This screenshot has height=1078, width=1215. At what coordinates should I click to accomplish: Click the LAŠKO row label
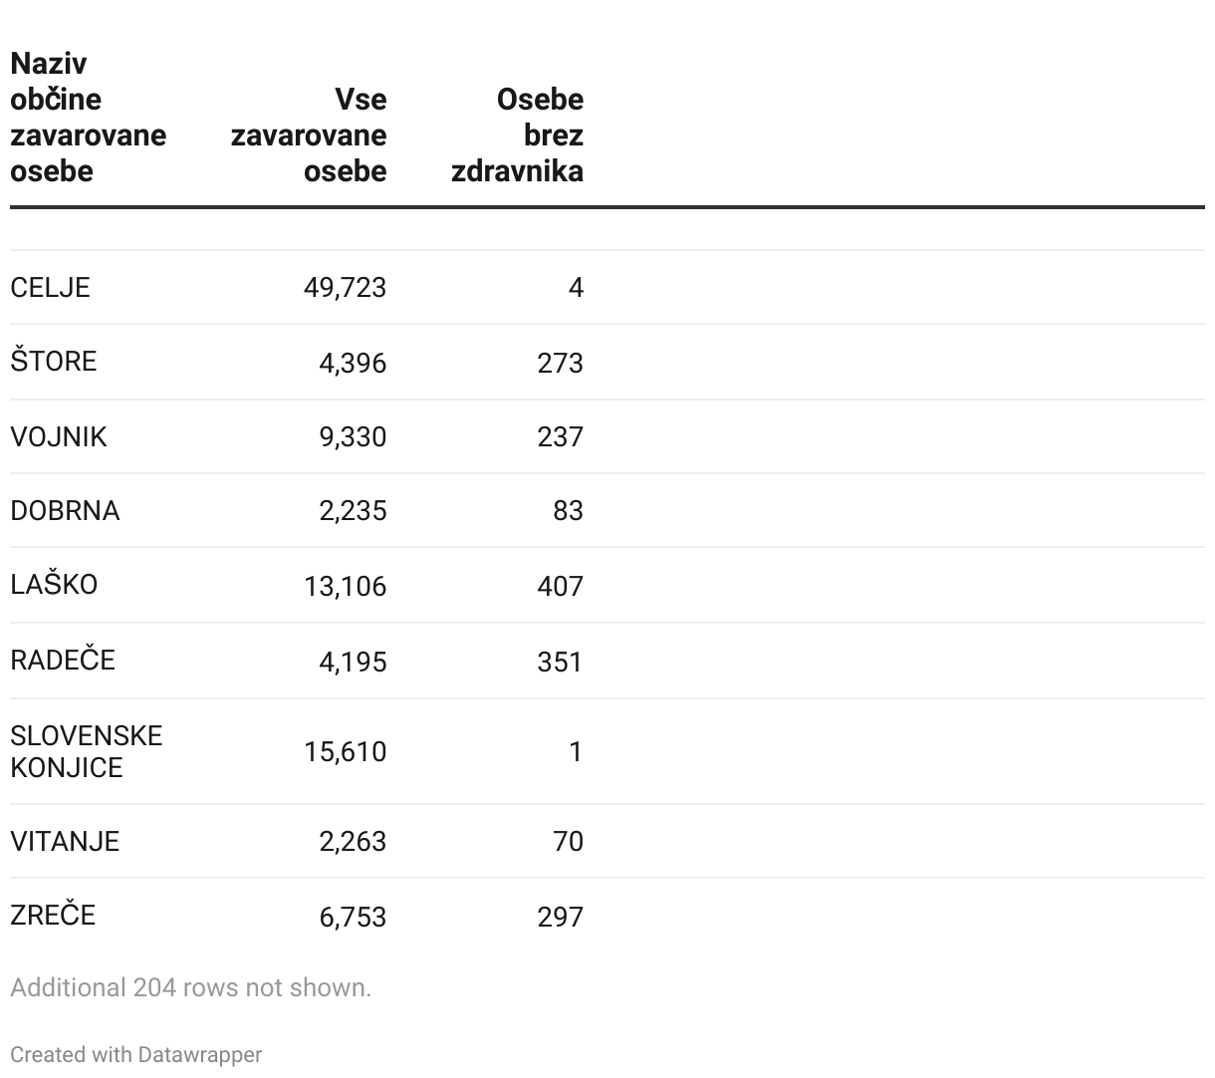click(54, 585)
